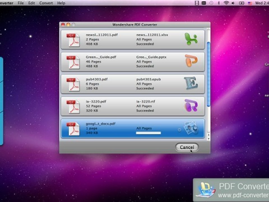Select the la-3220.pdf file name
Image resolution: width=269 pixels, height=202 pixels.
pyautogui.click(x=96, y=101)
